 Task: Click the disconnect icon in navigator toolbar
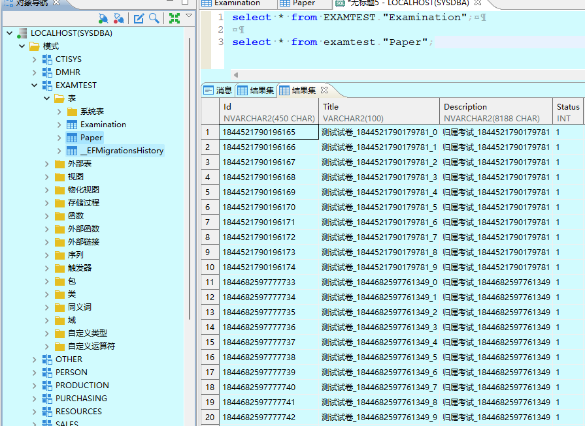coord(119,18)
